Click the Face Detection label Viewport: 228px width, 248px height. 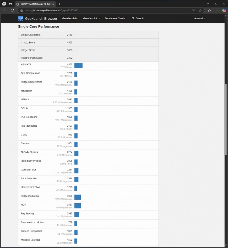point(29,178)
